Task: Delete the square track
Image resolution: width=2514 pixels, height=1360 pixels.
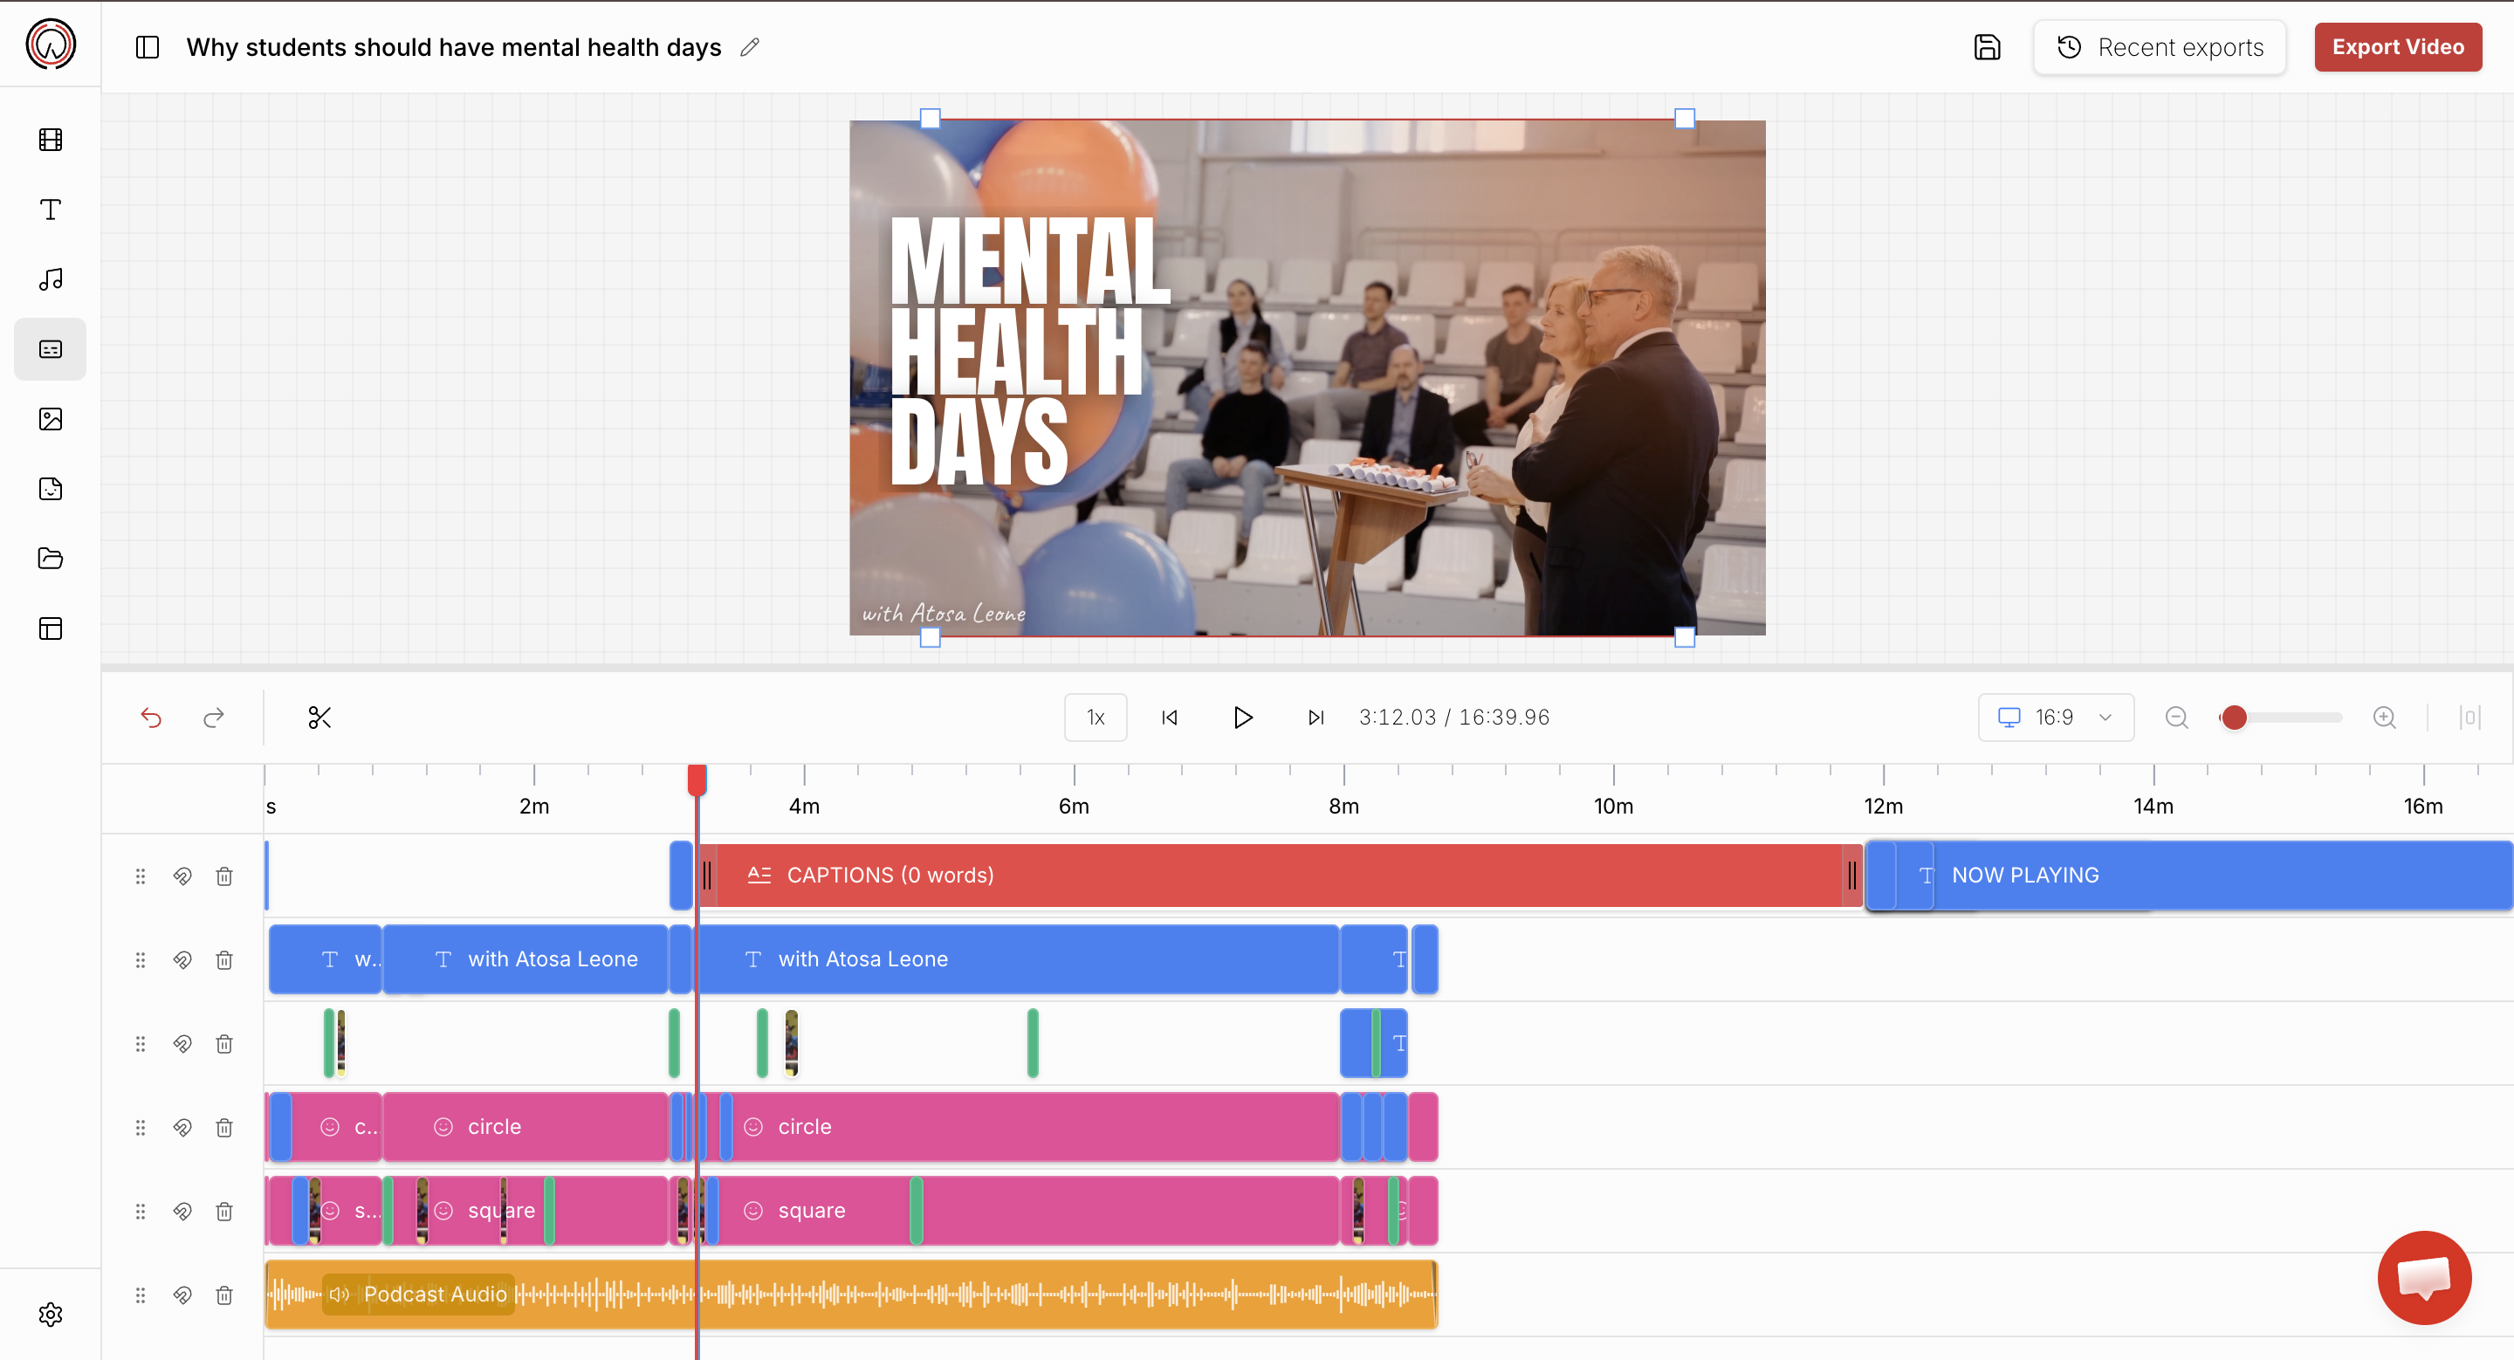Action: [224, 1212]
